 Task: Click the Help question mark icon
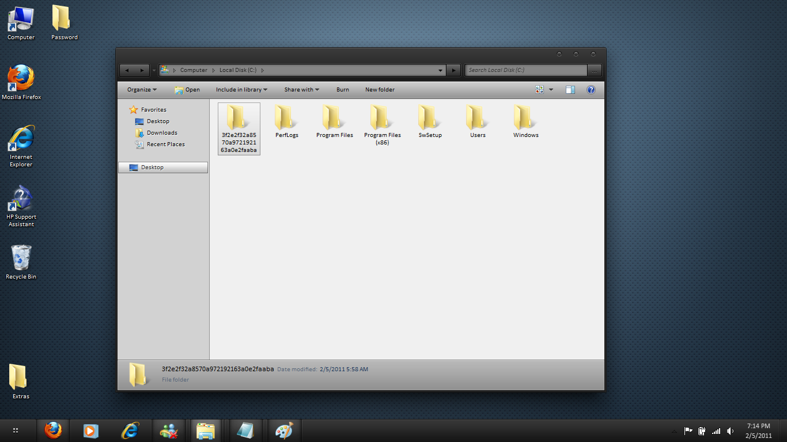pyautogui.click(x=591, y=90)
